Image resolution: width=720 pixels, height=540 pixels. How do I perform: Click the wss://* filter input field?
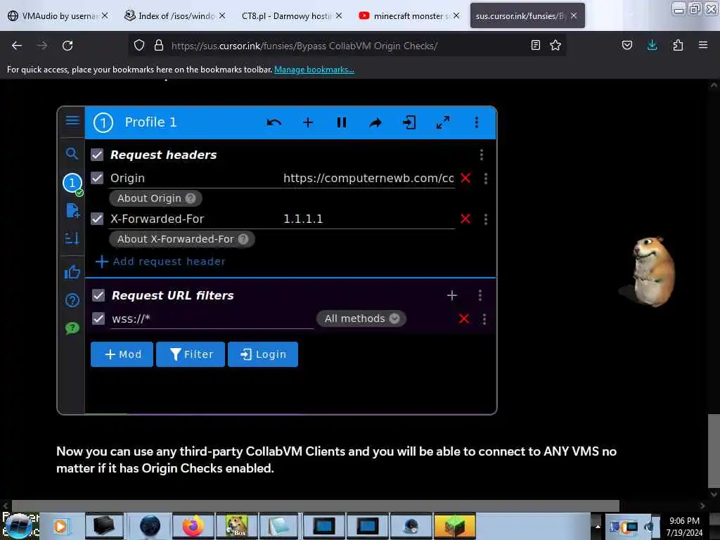(212, 319)
